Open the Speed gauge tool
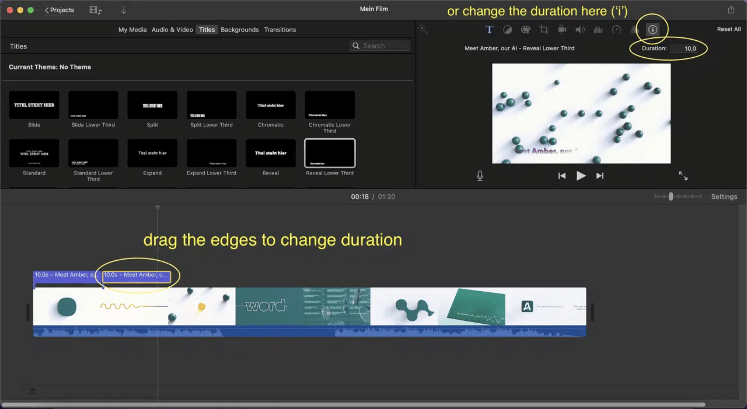 [616, 30]
